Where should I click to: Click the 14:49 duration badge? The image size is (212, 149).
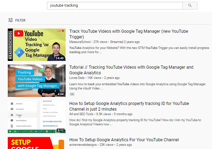[60, 58]
